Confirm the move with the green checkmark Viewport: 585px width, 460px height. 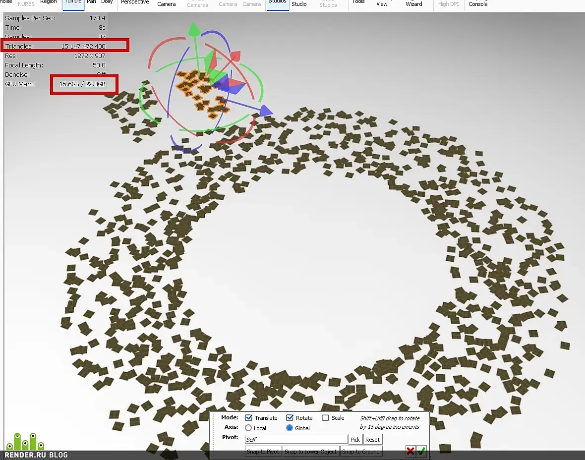pos(421,451)
